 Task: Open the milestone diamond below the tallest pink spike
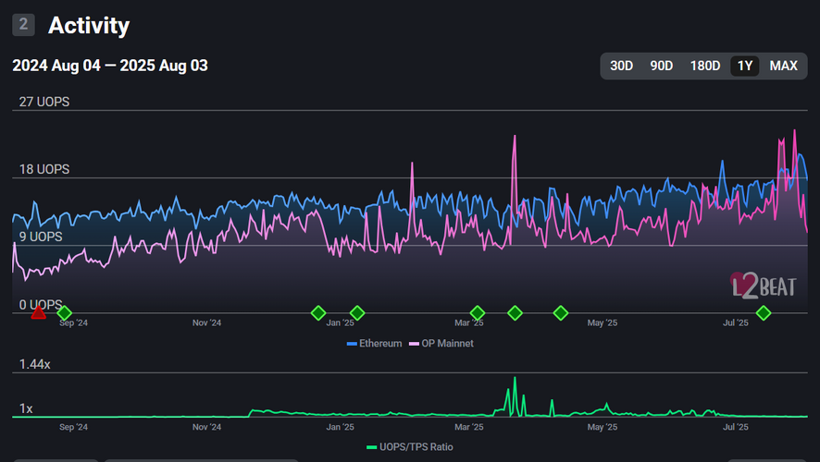click(x=516, y=313)
